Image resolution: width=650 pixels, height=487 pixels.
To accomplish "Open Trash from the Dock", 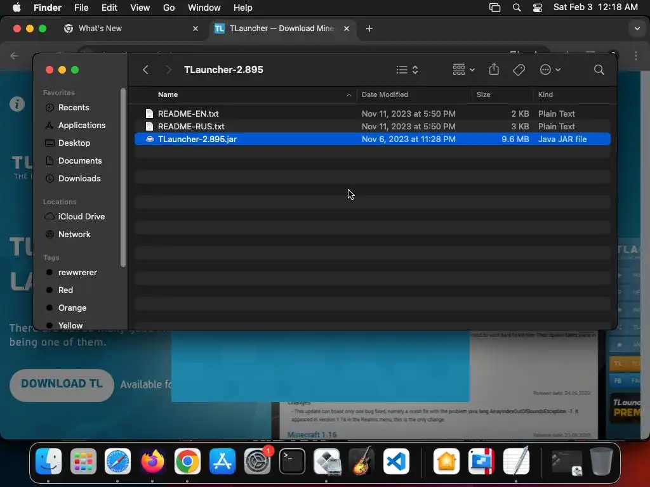I will click(601, 462).
